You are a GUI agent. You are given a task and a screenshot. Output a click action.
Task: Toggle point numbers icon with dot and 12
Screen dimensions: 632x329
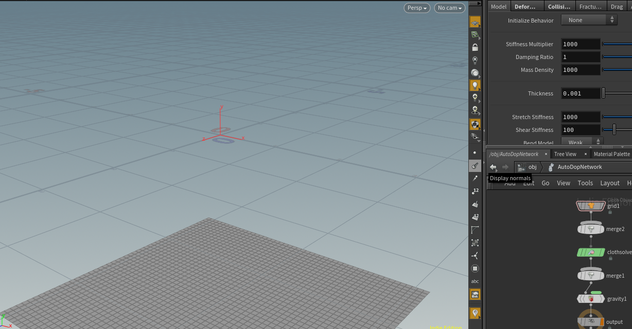(x=475, y=191)
